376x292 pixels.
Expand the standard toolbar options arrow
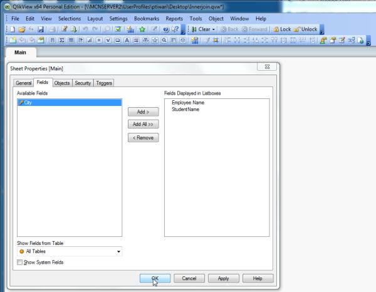point(183,29)
